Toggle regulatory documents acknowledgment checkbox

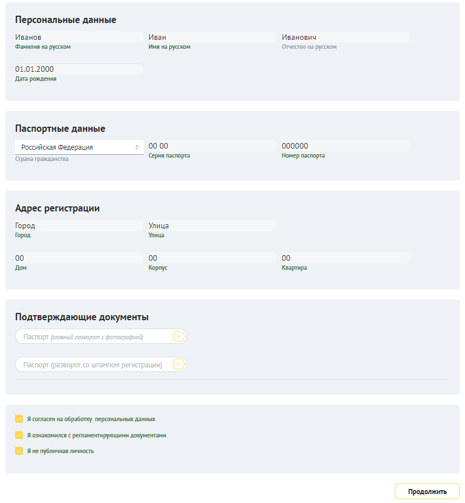pyautogui.click(x=19, y=435)
